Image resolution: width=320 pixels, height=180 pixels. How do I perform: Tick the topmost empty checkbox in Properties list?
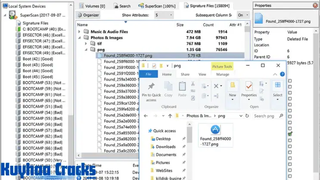click(290, 81)
